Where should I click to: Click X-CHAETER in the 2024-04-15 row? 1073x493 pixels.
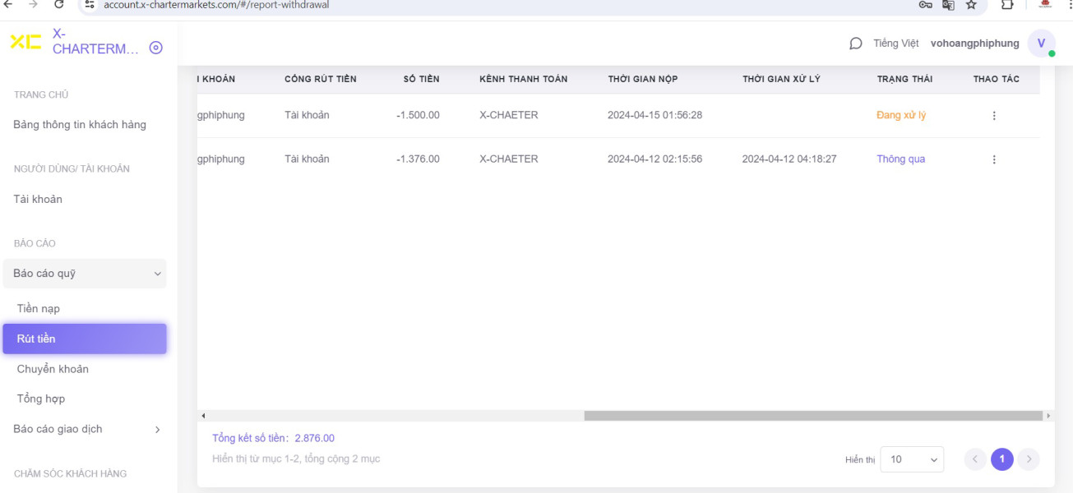pyautogui.click(x=509, y=115)
